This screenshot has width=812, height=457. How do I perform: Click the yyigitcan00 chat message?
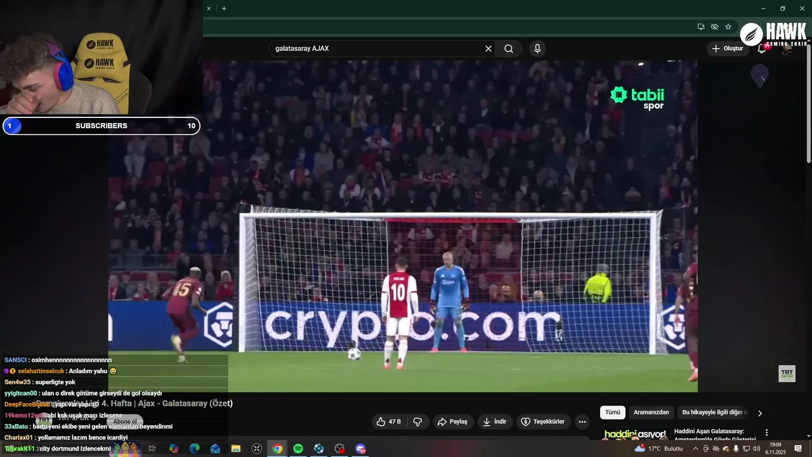[x=82, y=393]
